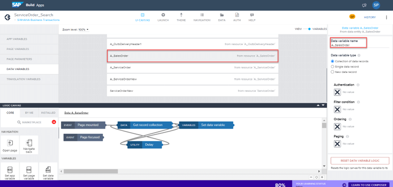
Task: Show info icon next to Filter condition
Action: pyautogui.click(x=359, y=102)
